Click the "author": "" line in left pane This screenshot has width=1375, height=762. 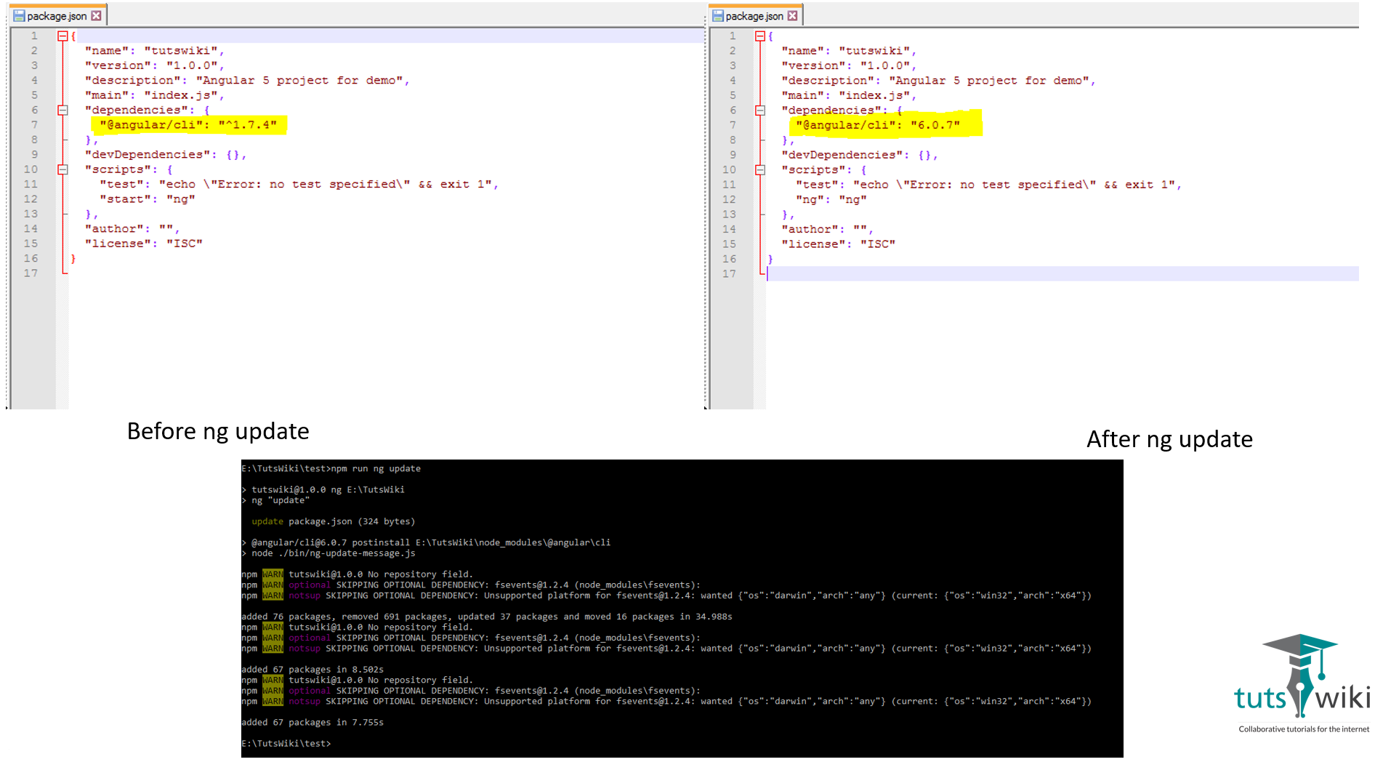[132, 229]
